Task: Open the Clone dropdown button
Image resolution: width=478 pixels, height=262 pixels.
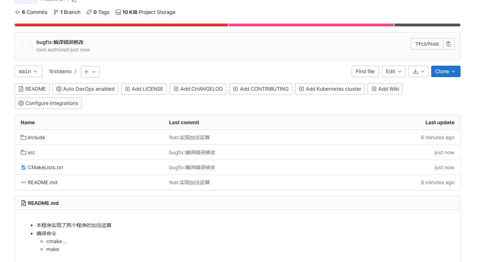Action: [445, 71]
